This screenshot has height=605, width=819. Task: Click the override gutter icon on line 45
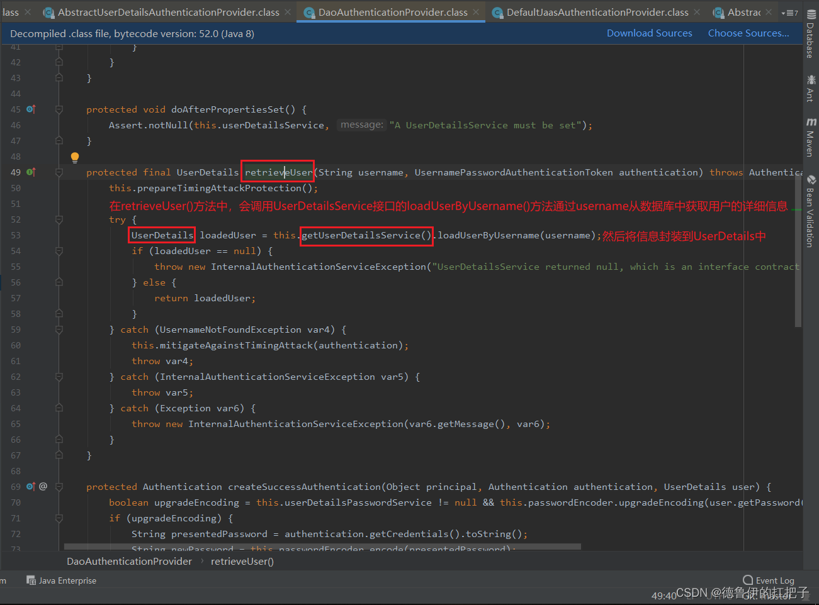tap(31, 109)
